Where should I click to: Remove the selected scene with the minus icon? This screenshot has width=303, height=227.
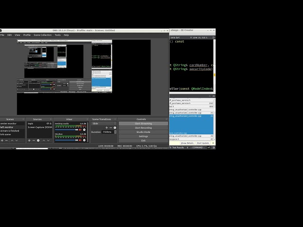6,140
